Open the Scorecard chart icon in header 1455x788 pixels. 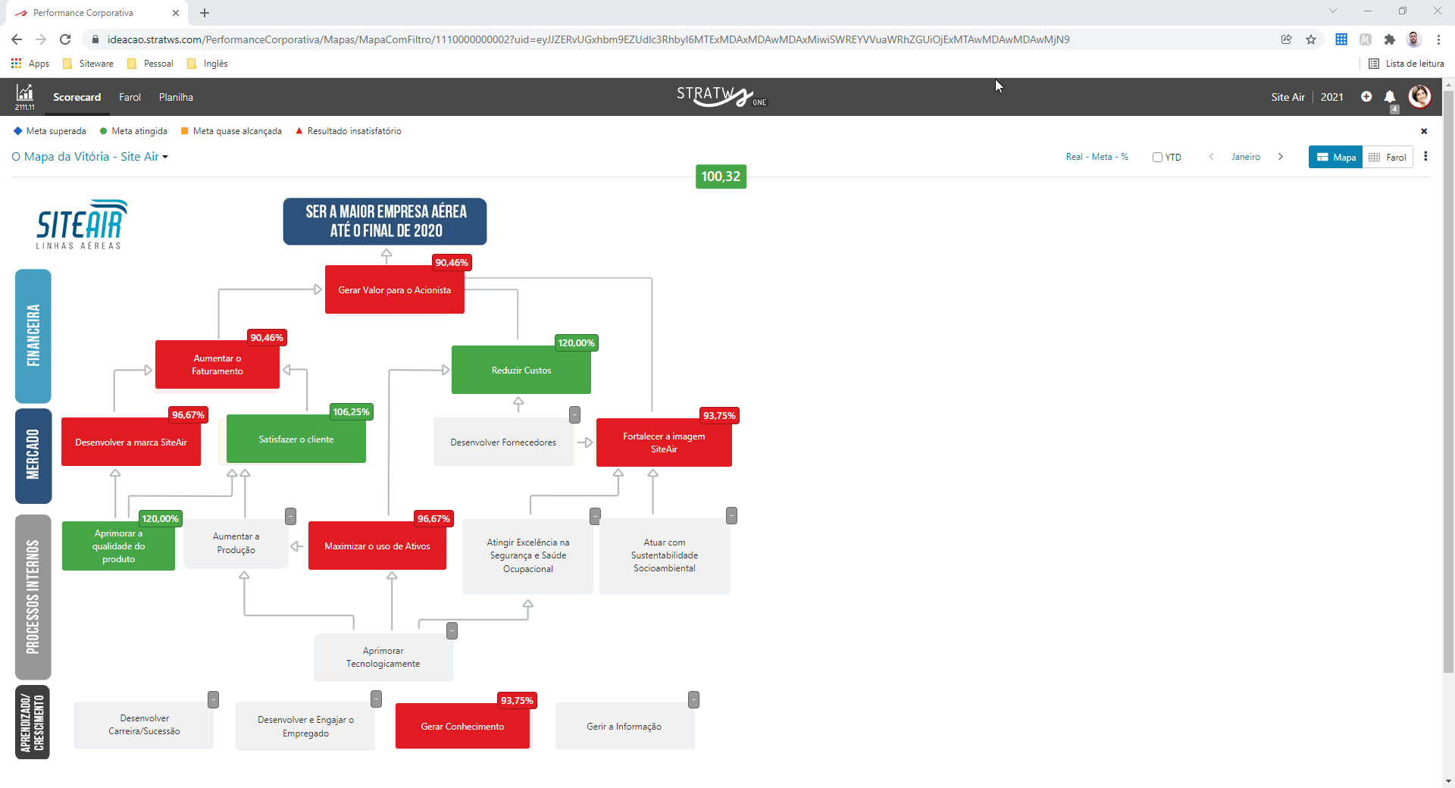(x=25, y=96)
